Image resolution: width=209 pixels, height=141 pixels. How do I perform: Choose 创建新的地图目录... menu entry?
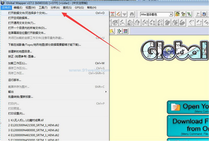[x=55, y=52]
